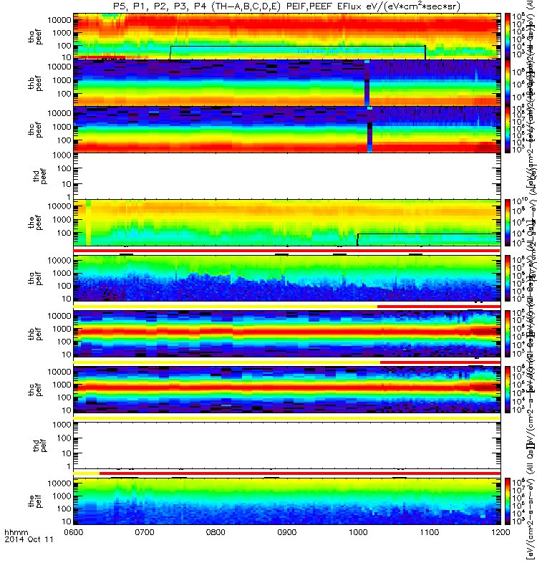Click inside the empty thd peef panel
Viewport: 537px width, 573px height.
tap(287, 176)
